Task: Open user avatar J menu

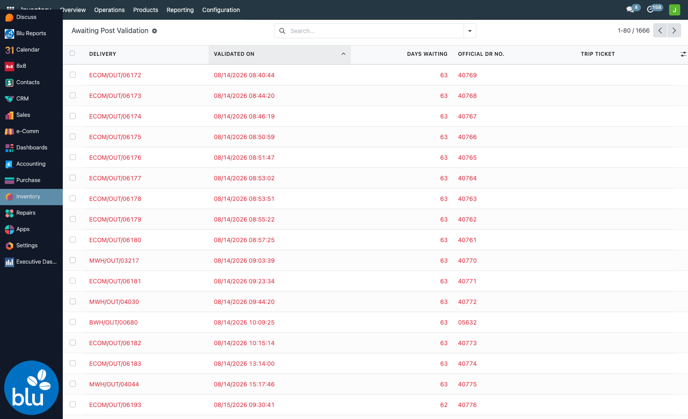Action: pyautogui.click(x=675, y=10)
